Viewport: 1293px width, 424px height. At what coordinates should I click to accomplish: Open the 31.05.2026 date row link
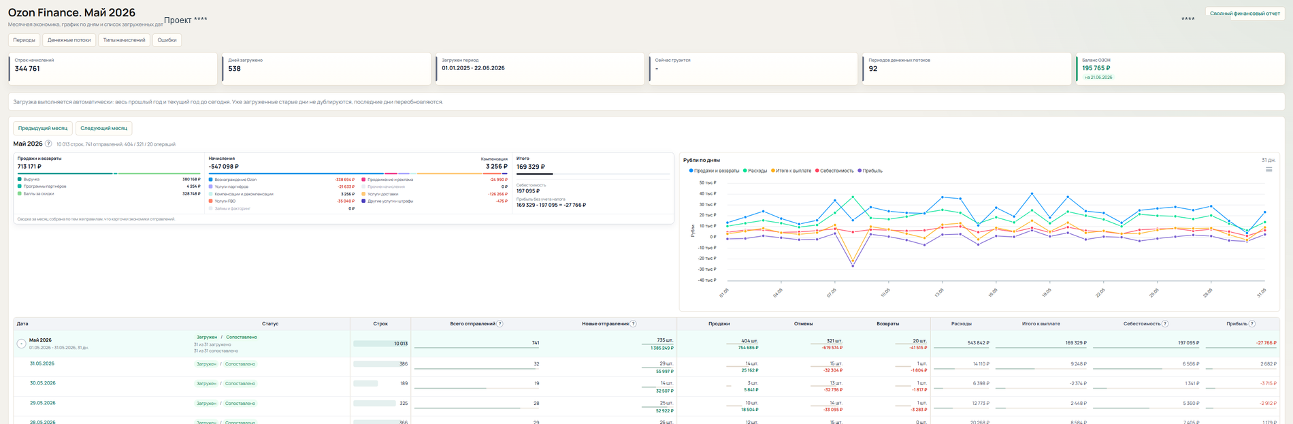42,363
